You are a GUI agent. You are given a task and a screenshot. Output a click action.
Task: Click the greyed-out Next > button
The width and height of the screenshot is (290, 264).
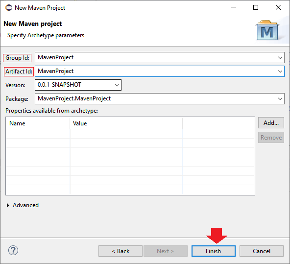[x=166, y=251]
